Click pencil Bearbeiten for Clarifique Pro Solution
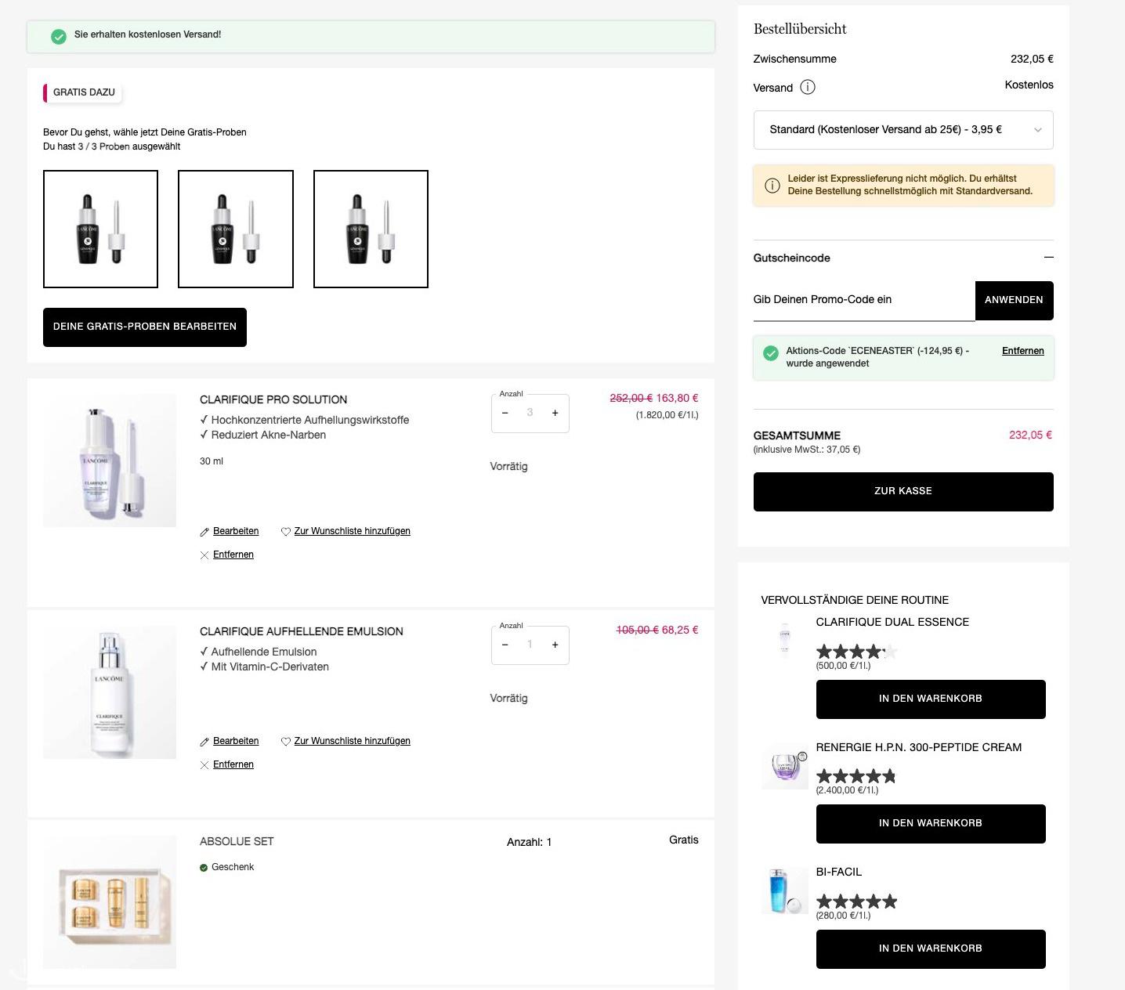This screenshot has width=1125, height=990. click(230, 531)
